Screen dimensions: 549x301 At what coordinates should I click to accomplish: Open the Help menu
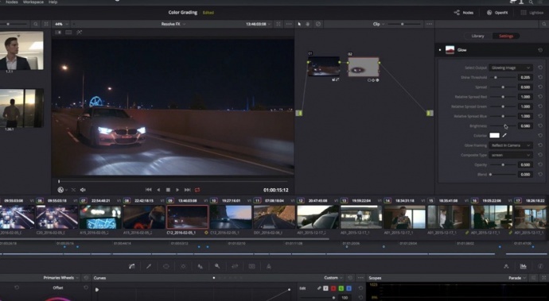tap(53, 2)
